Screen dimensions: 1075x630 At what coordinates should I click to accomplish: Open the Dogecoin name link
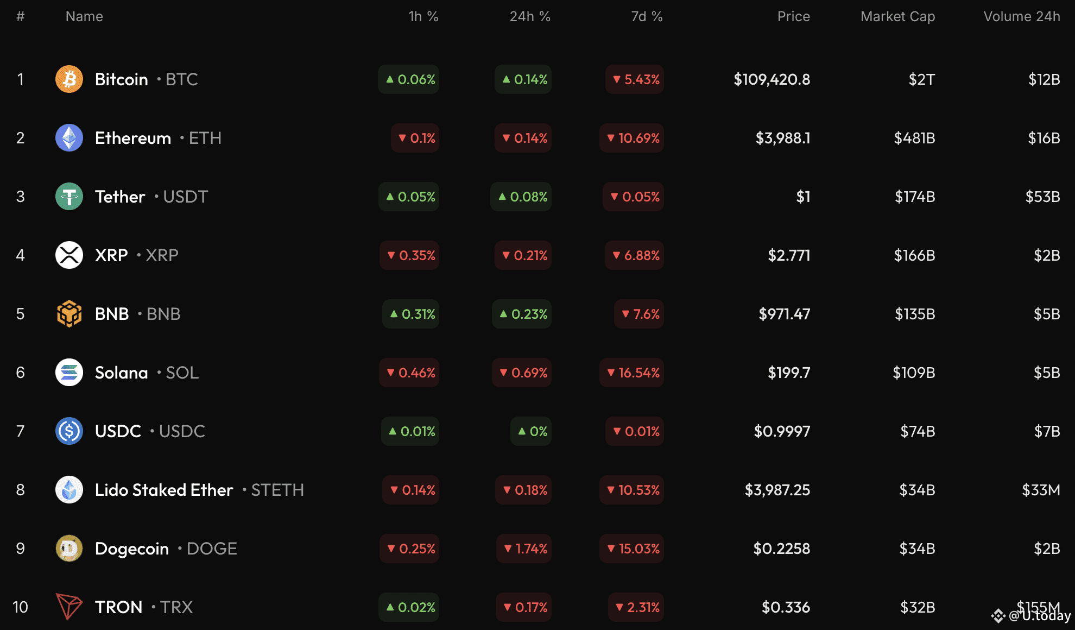(x=132, y=549)
